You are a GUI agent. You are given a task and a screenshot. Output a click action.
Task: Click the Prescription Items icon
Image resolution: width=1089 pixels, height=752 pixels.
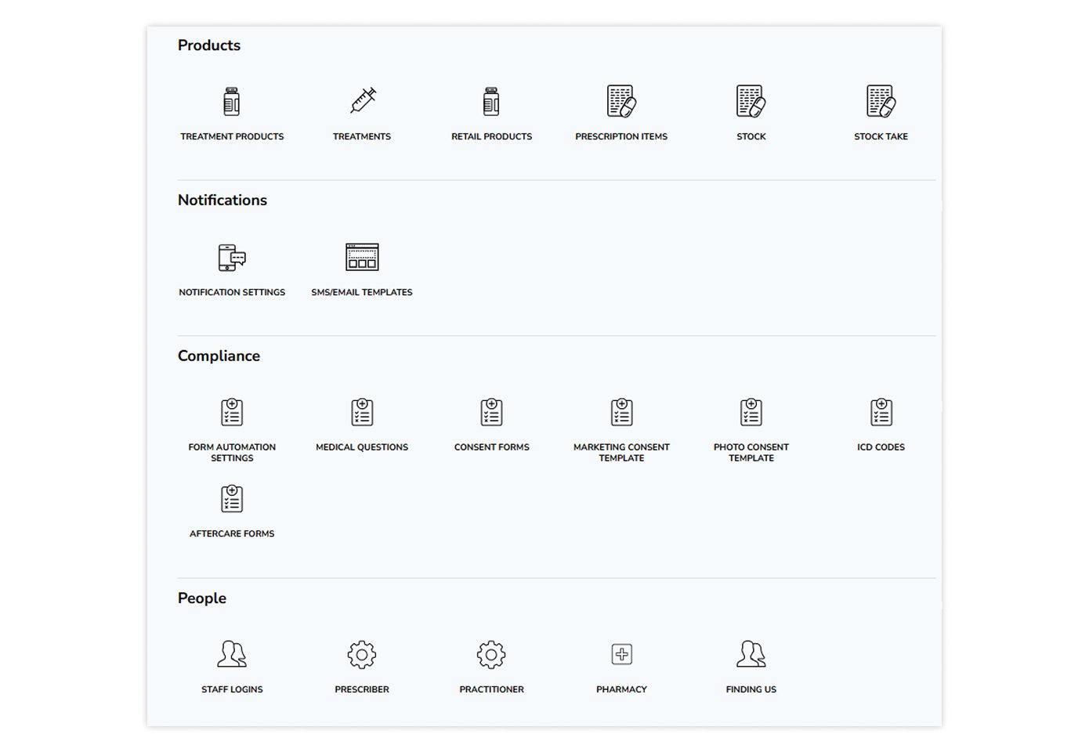pyautogui.click(x=621, y=102)
